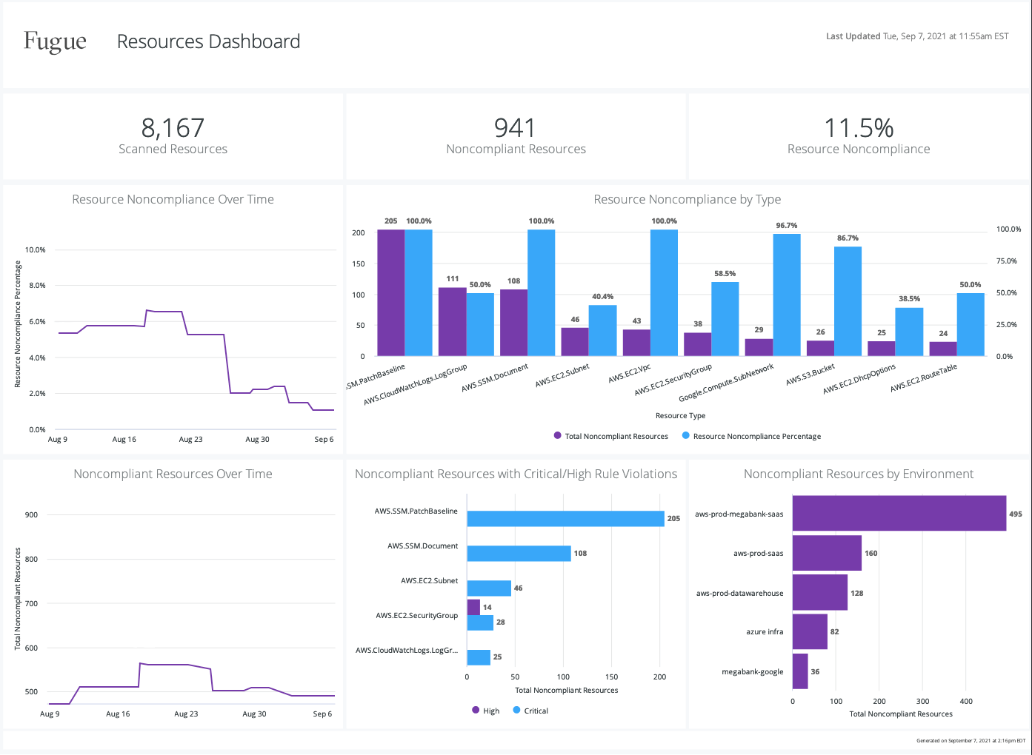Select the Resource Noncompliance by Type heading
This screenshot has height=755, width=1032.
(687, 199)
